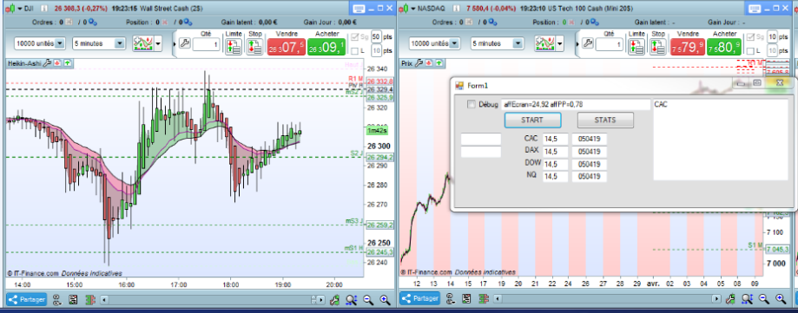Viewport: 798px width, 313px height.
Task: Collapse the order panel arrow in DJI window
Action: [x=175, y=43]
